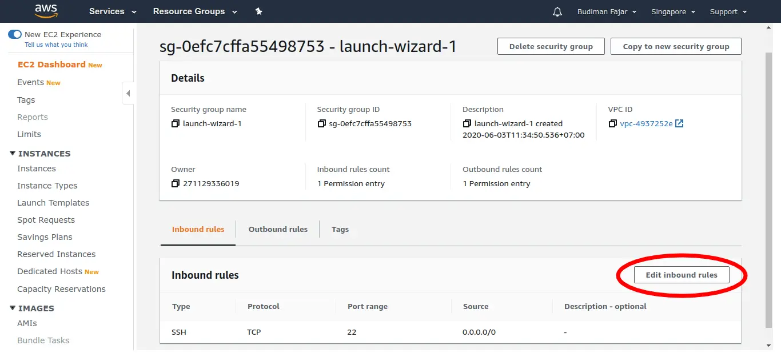Copy the security group ID value

(322, 123)
